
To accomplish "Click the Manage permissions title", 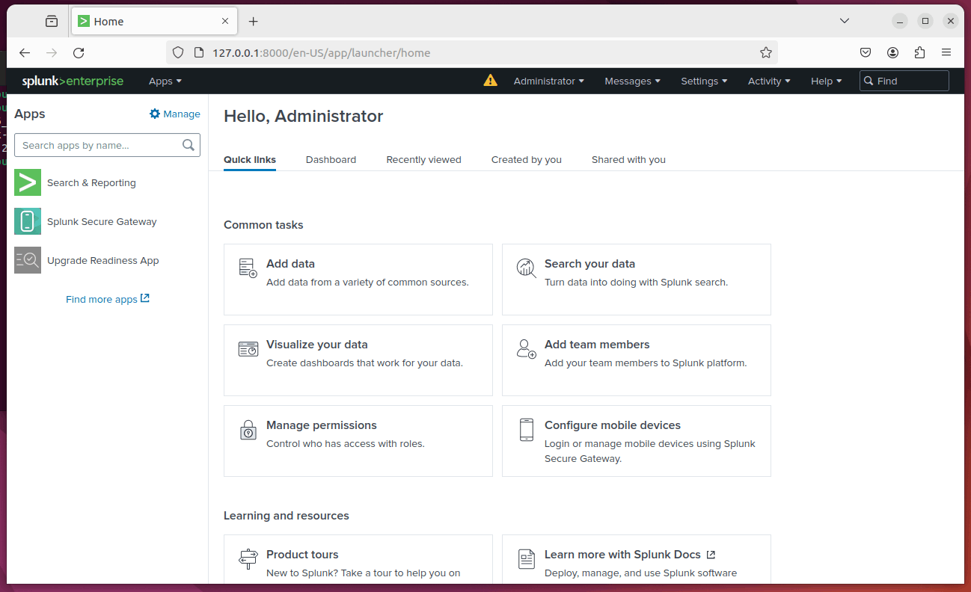I will (322, 425).
